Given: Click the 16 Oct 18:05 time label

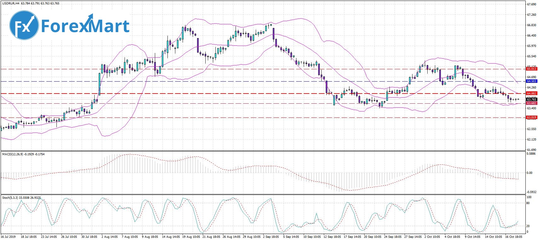Looking at the screenshot, I should [514, 237].
